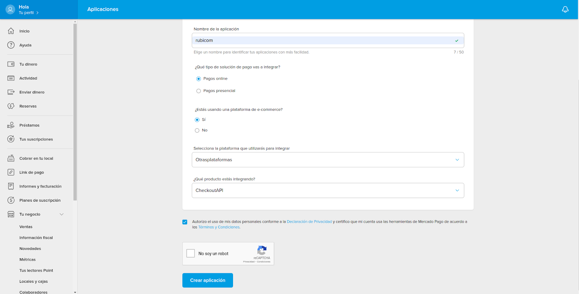This screenshot has width=579, height=294.
Task: Open the Inicio home icon
Action: pos(11,31)
